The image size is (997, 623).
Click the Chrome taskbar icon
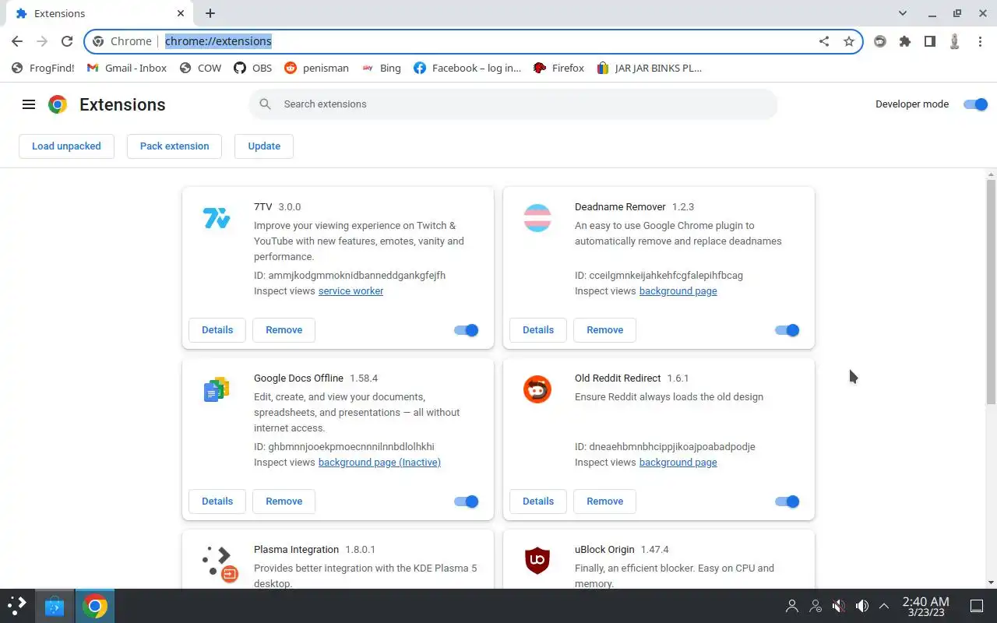point(95,606)
